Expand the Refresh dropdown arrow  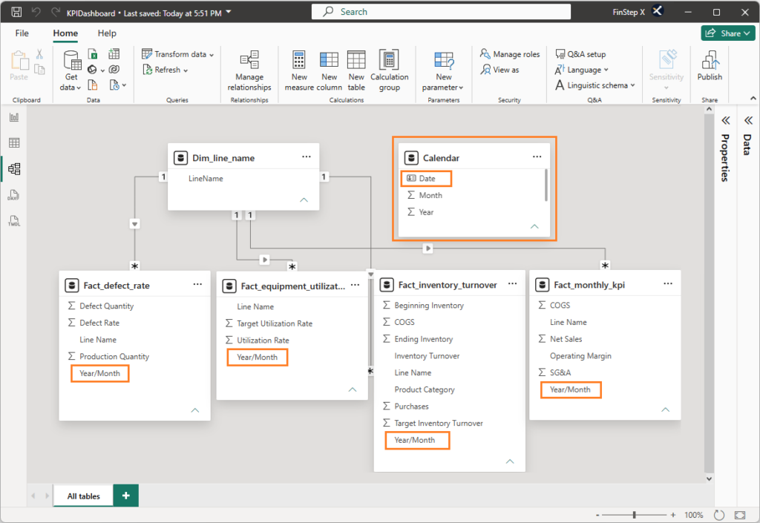[186, 70]
